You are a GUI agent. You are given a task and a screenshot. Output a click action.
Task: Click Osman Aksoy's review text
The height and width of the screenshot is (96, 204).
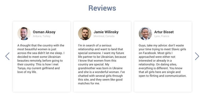tap(41, 59)
